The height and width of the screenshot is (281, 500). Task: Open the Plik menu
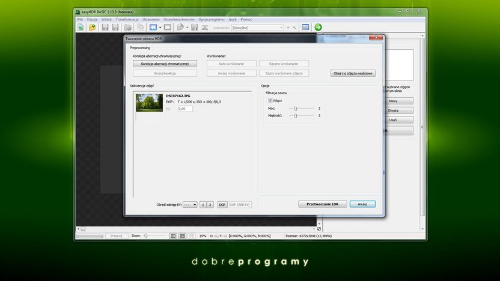click(x=80, y=19)
